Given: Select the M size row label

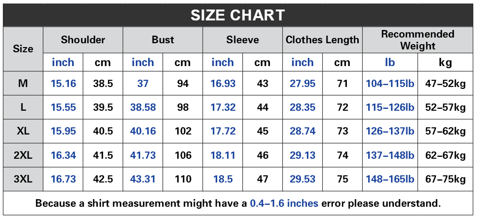Looking at the screenshot, I should 23,84.
